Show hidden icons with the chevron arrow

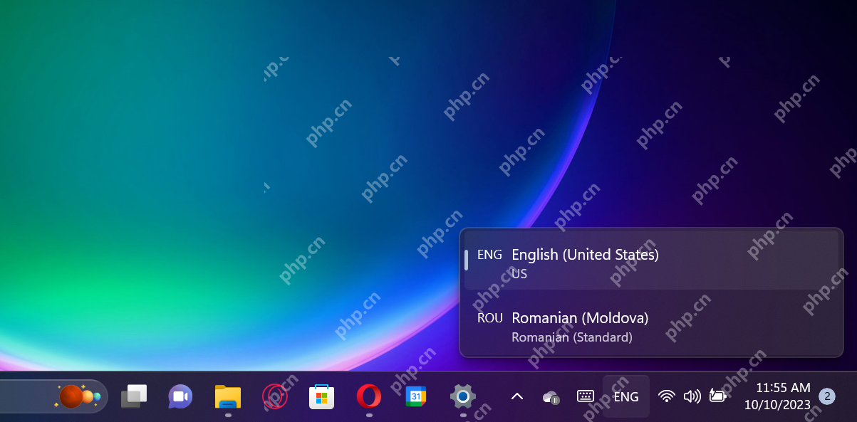(x=517, y=396)
